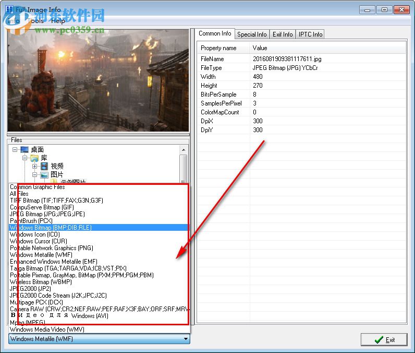Click the value JPEG Bitmap (JPG) YCbCr
The height and width of the screenshot is (353, 415).
tap(285, 68)
